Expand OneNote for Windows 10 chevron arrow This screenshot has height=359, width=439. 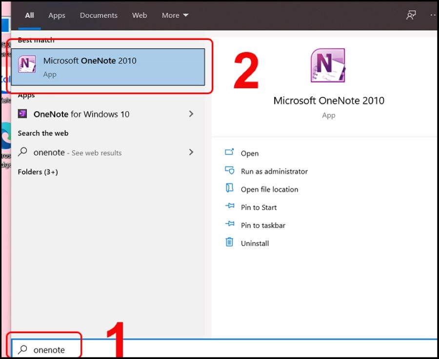click(x=191, y=114)
